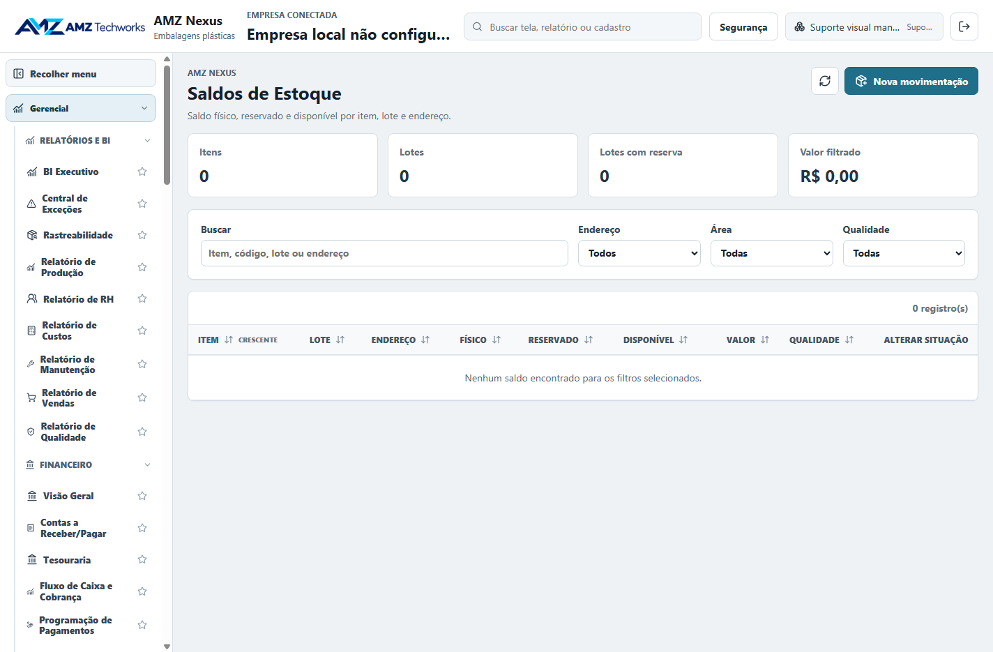Focus the Buscar item search field
The image size is (993, 652).
384,253
